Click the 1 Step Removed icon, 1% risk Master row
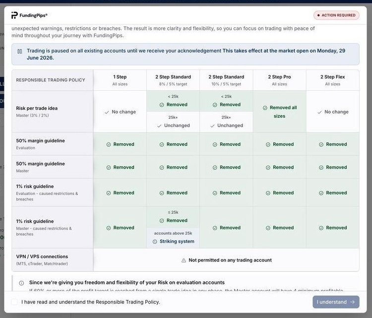 click(x=109, y=228)
